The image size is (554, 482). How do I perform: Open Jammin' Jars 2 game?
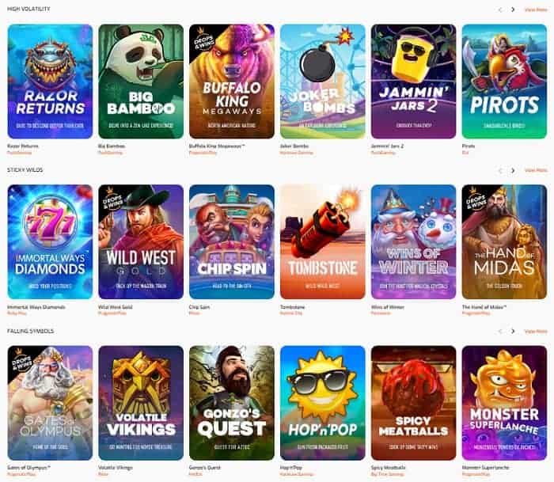click(413, 82)
